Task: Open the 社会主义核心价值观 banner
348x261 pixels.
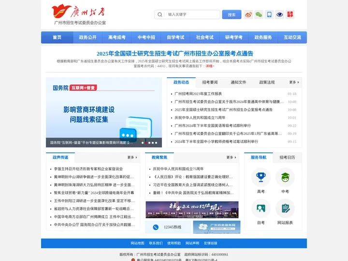Action: (192, 210)
